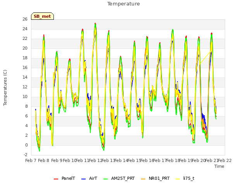
Task: Click the 26 y-axis tick label
Action: pyautogui.click(x=25, y=19)
